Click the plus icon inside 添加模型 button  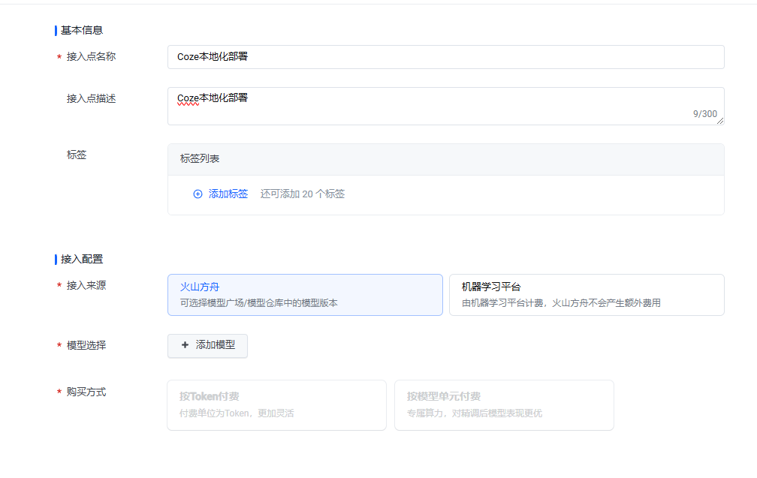point(185,345)
